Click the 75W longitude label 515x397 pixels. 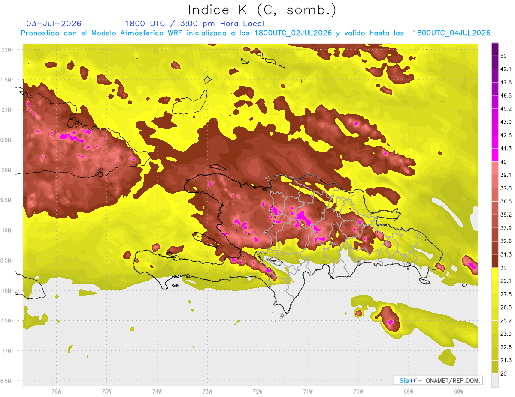[x=106, y=391]
